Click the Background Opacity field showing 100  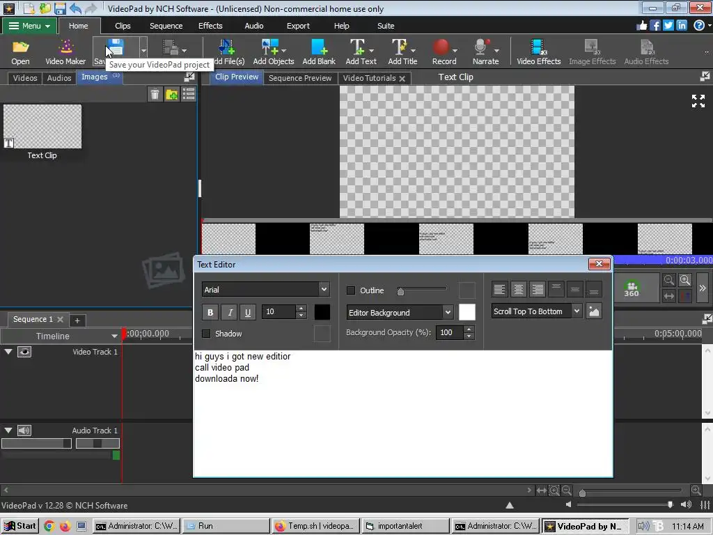(450, 332)
